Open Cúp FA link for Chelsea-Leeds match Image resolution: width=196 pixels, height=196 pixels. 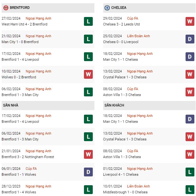(x=133, y=18)
